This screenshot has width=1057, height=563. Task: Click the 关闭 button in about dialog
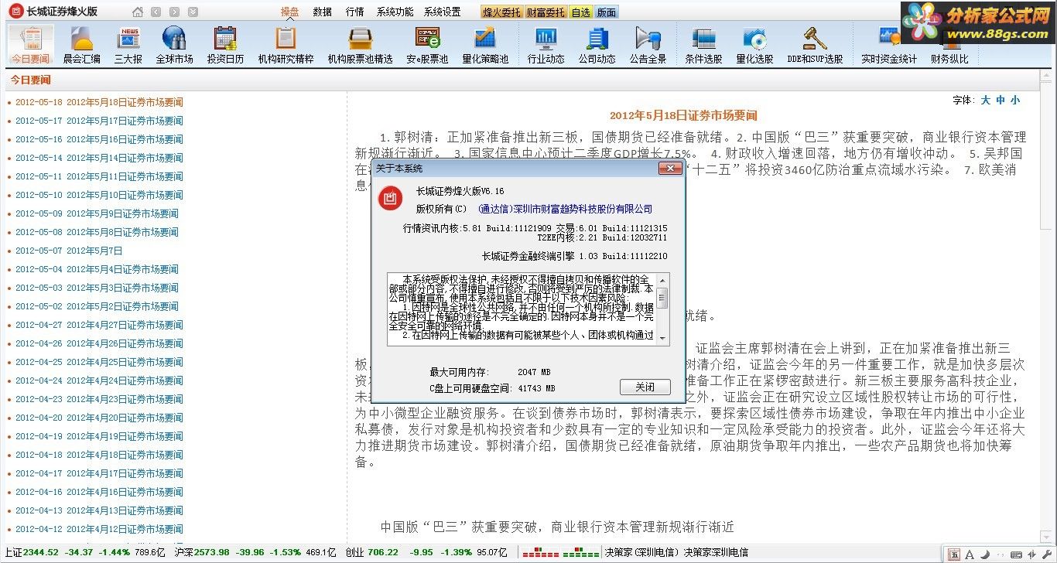point(645,387)
